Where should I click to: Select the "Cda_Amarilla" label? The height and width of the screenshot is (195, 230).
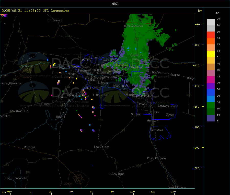point(19,111)
